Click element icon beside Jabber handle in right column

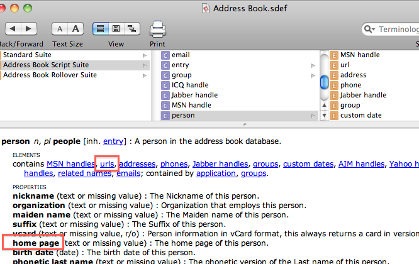click(x=334, y=96)
